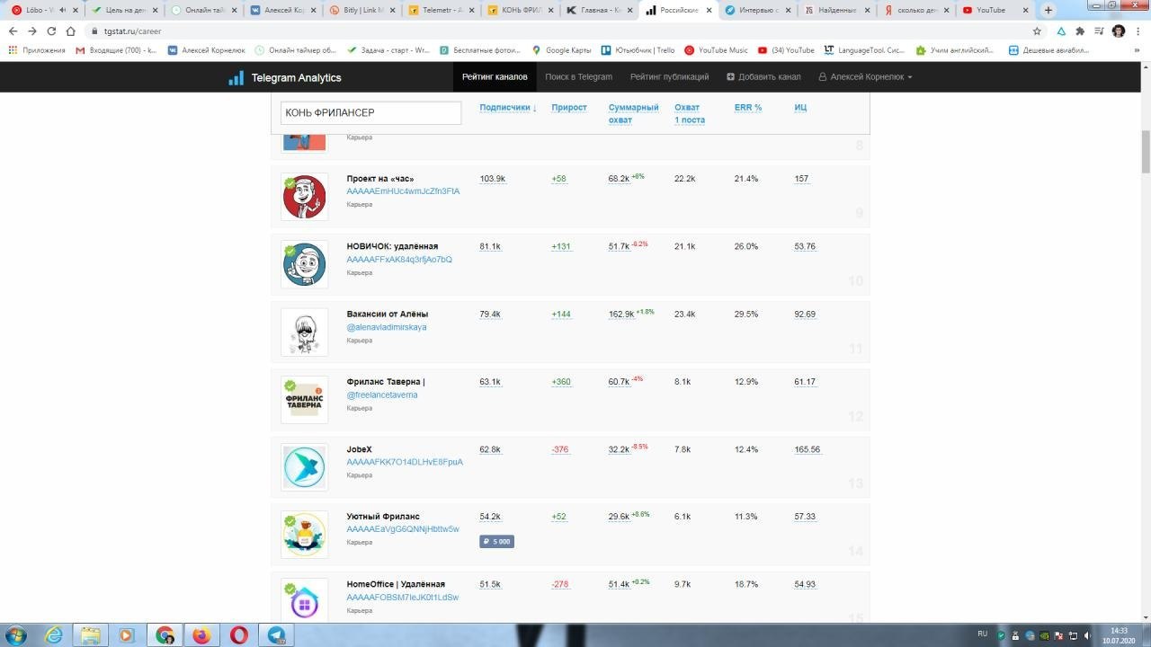
Task: Go back with the browser back arrow
Action: click(13, 31)
